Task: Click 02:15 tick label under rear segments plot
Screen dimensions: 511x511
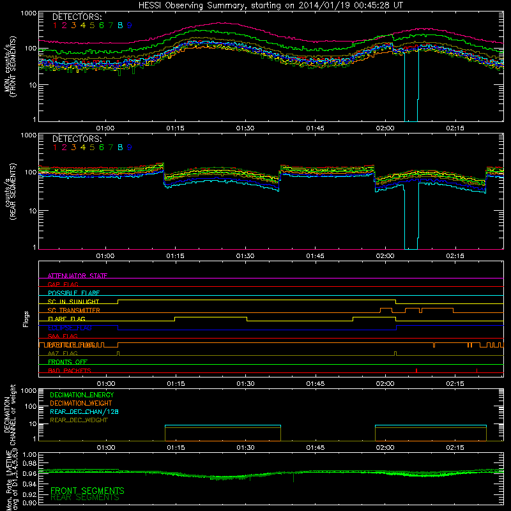Action: tap(455, 256)
